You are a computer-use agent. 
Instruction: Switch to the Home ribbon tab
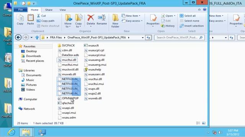tap(34, 10)
